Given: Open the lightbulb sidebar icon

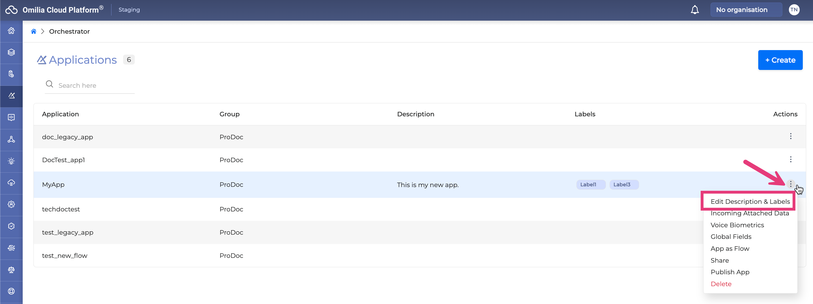Looking at the screenshot, I should pyautogui.click(x=11, y=161).
